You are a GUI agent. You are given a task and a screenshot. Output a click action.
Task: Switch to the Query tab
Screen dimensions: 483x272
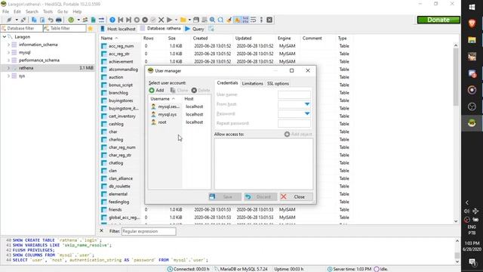pyautogui.click(x=195, y=29)
